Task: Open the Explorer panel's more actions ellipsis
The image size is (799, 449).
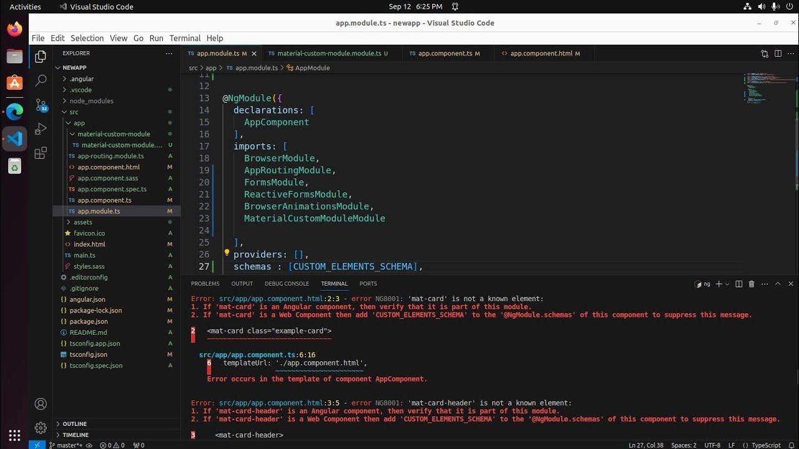Action: [169, 54]
